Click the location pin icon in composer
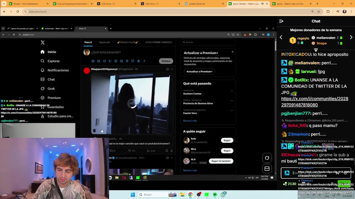Image resolution: width=355 pixels, height=199 pixels. (127, 61)
